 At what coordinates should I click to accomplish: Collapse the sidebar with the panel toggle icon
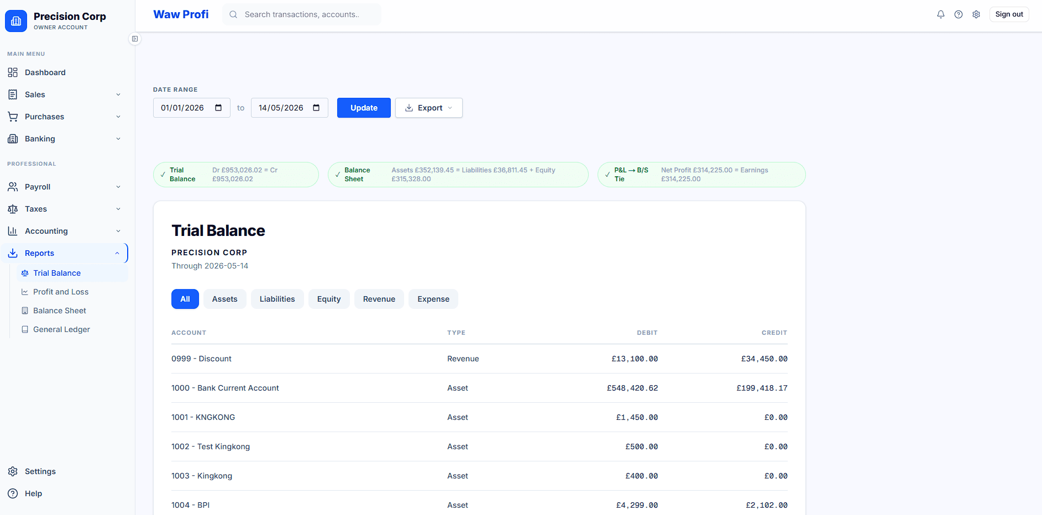(135, 39)
